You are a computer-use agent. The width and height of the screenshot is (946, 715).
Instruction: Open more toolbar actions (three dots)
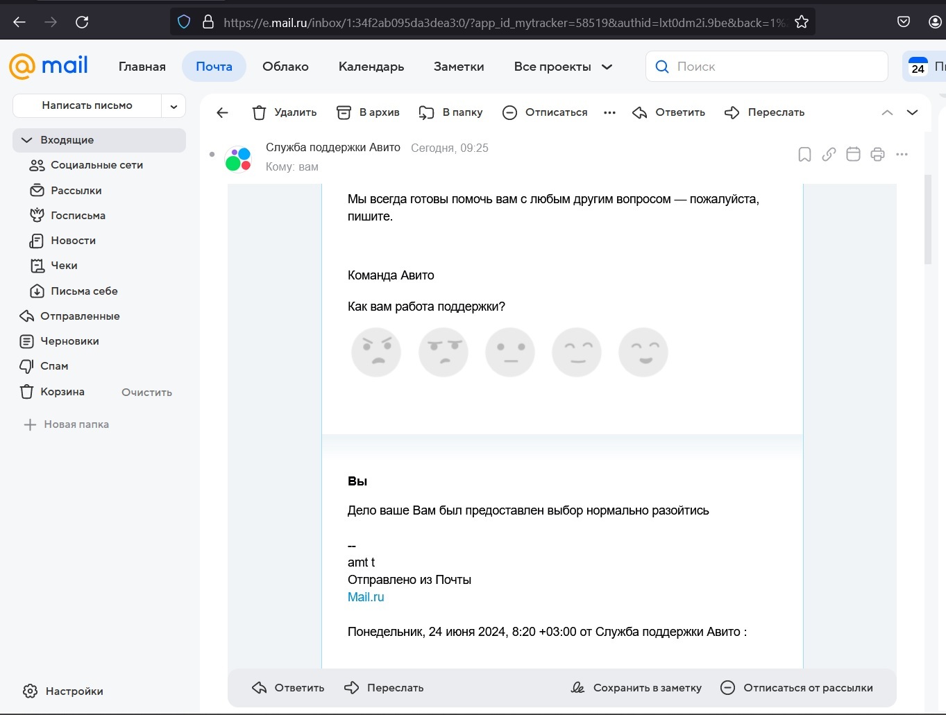pyautogui.click(x=609, y=112)
